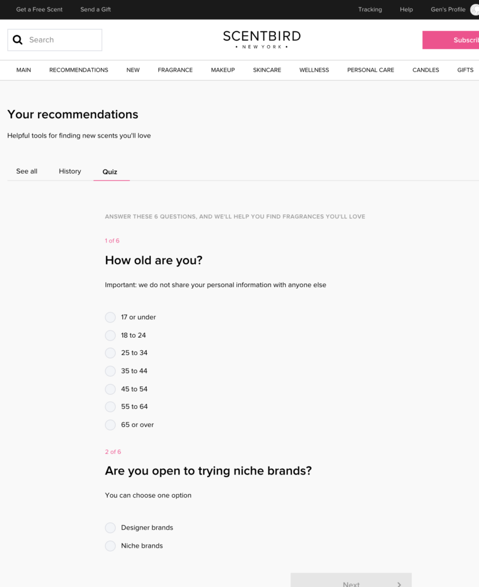Click the Next button arrow chevron
The image size is (479, 587).
tap(399, 584)
